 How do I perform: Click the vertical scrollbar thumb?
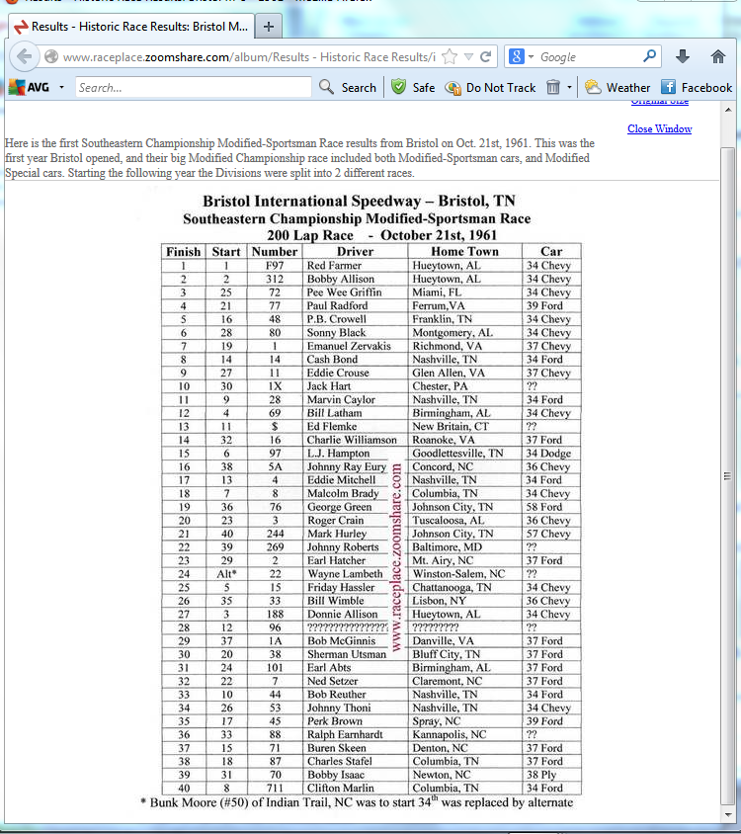point(728,476)
